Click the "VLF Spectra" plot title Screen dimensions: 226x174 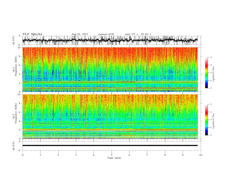[x=32, y=34]
